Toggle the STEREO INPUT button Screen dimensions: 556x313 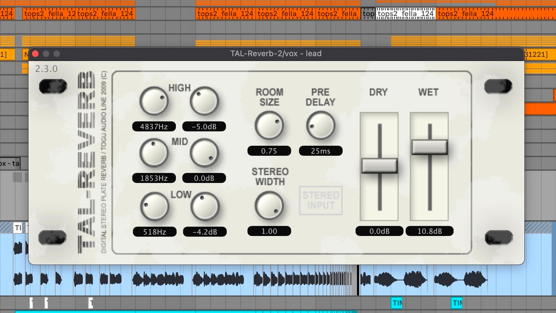pyautogui.click(x=321, y=200)
